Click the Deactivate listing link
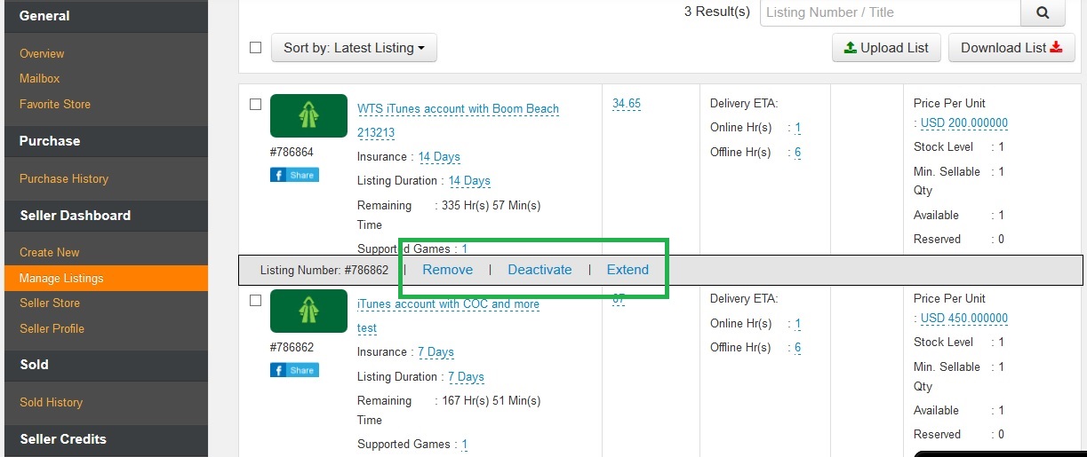 click(540, 270)
